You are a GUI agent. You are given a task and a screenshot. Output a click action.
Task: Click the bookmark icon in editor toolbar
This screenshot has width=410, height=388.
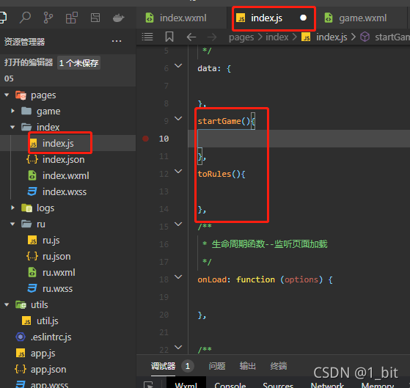pos(169,37)
